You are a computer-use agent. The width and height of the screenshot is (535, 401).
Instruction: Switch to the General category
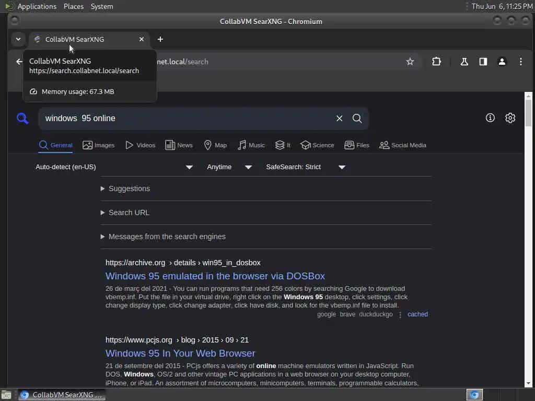[x=55, y=145]
